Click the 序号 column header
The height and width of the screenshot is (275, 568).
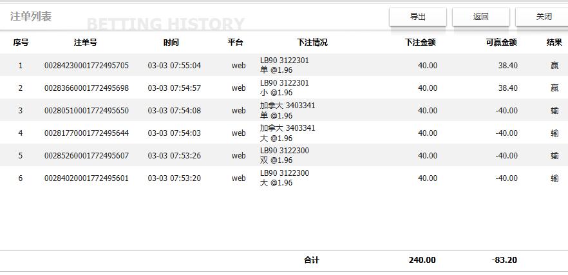point(21,43)
